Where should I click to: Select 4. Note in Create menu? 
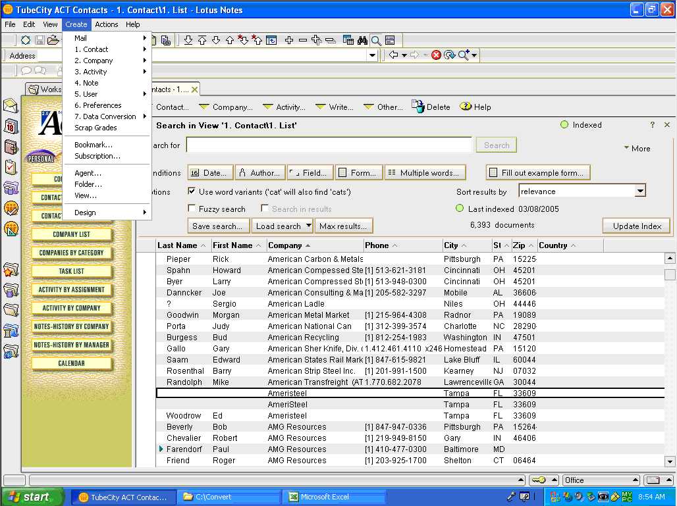(107, 83)
